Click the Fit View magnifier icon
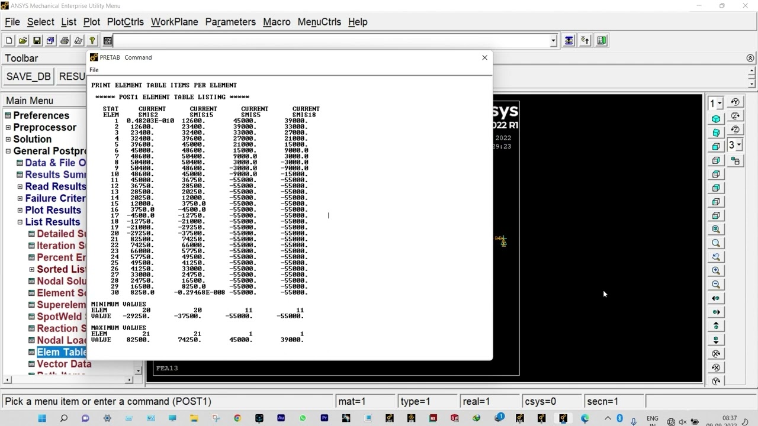 [x=716, y=229]
